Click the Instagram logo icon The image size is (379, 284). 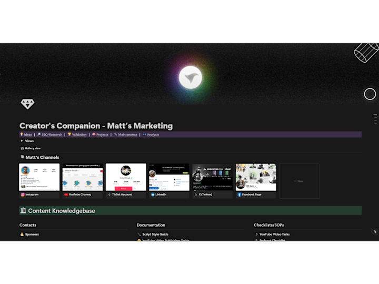tap(23, 195)
